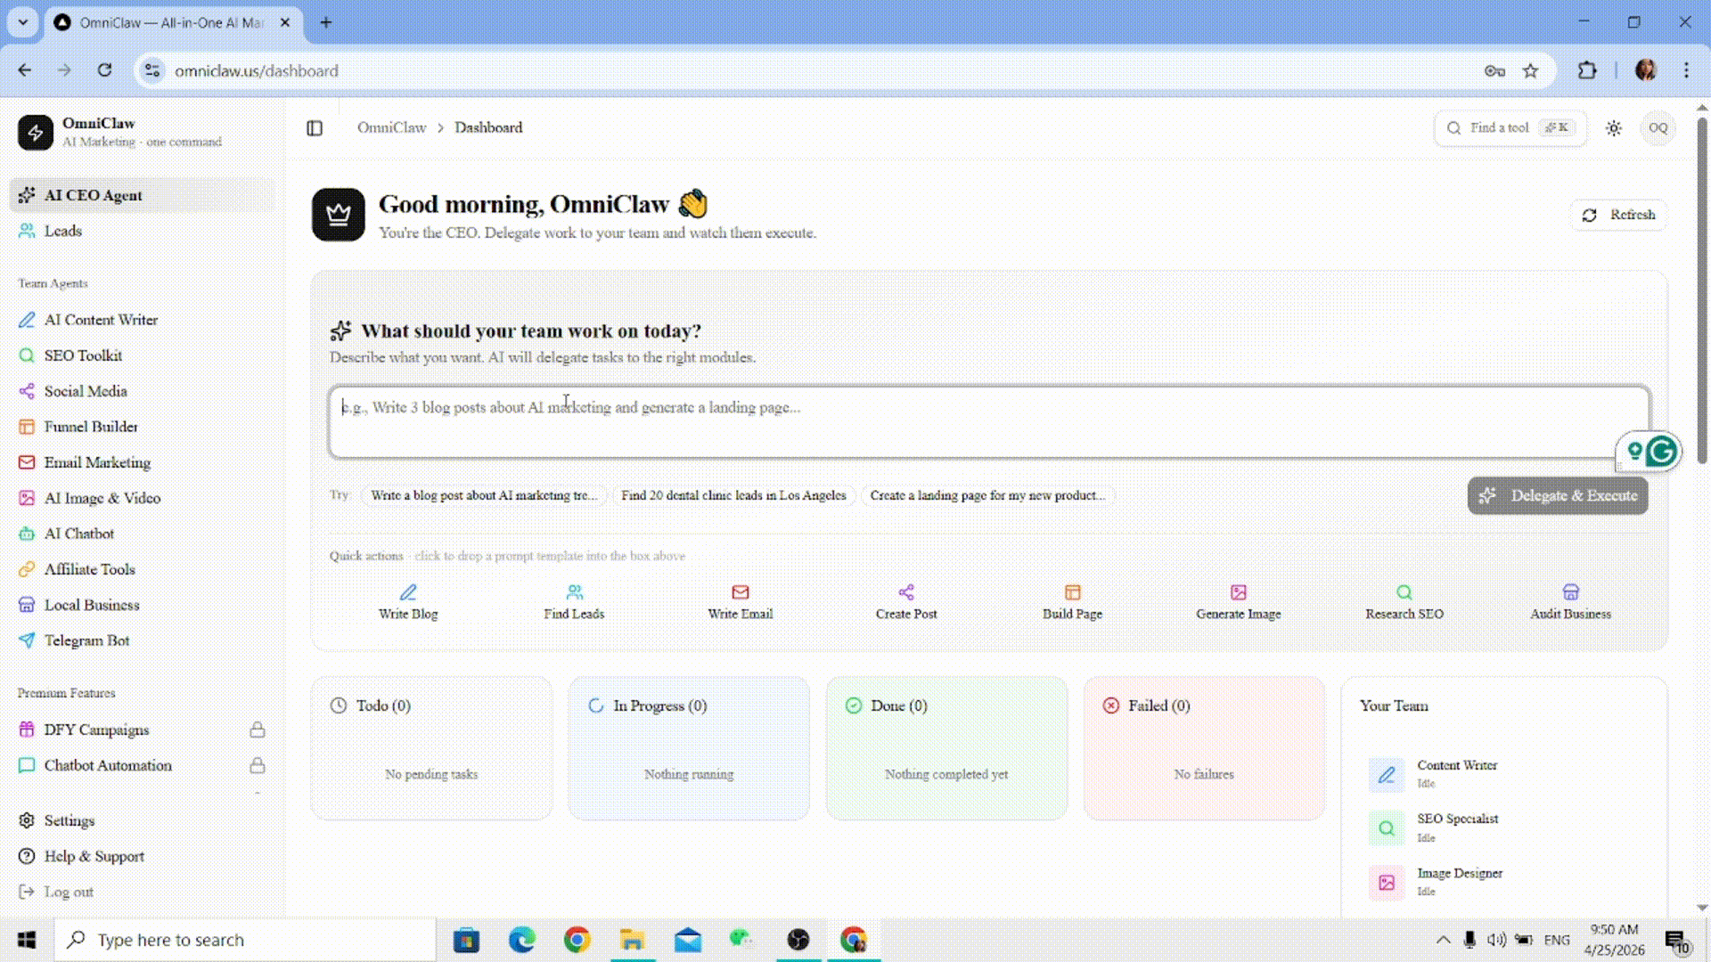
Task: Use the 'Write a blog post about AI marketing' suggestion
Action: [x=484, y=495]
